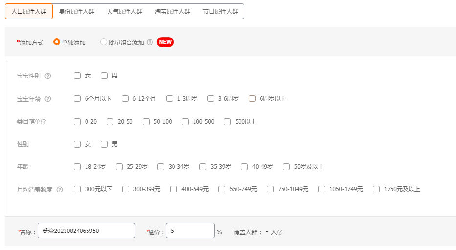
Task: Check 20-50 category unit price
Action: (x=110, y=122)
